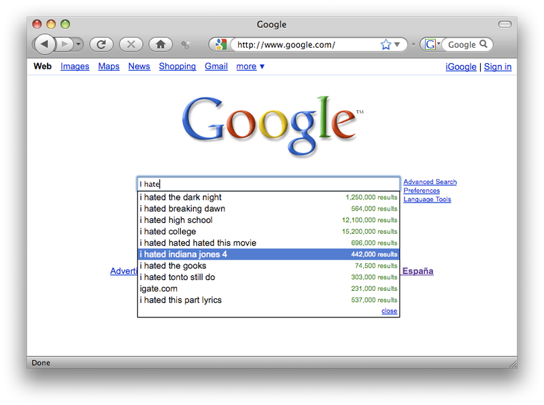
Task: Click the Sign in link
Action: (x=498, y=67)
